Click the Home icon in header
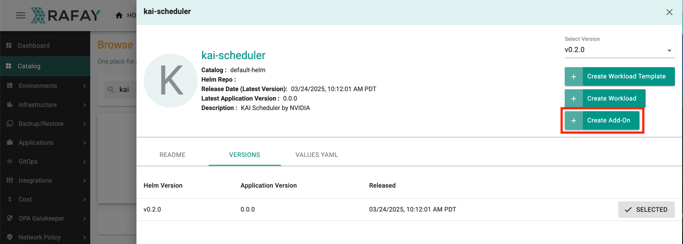683x244 pixels. coord(119,15)
